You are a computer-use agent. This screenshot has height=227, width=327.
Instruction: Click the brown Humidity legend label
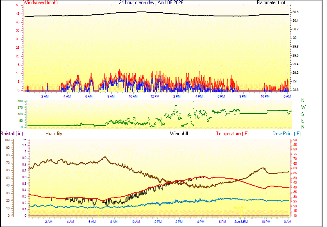(x=54, y=134)
